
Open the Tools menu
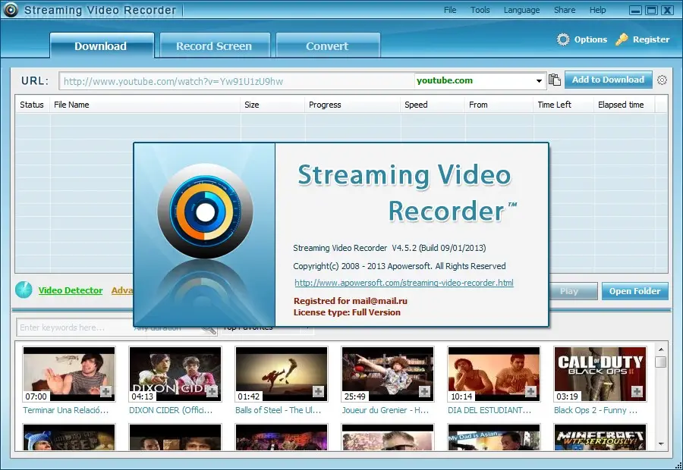click(480, 10)
